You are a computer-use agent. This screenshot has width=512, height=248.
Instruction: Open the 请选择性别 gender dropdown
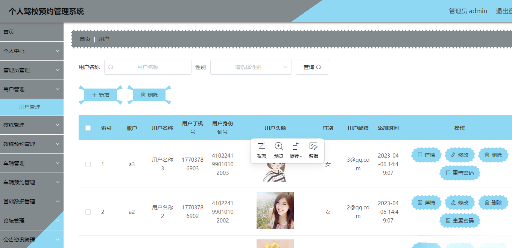[x=251, y=67]
